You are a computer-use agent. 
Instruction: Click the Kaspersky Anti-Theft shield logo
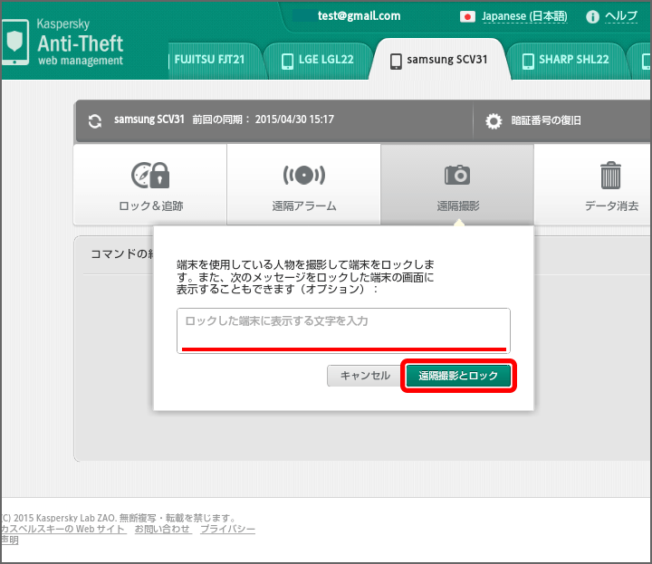[x=15, y=43]
